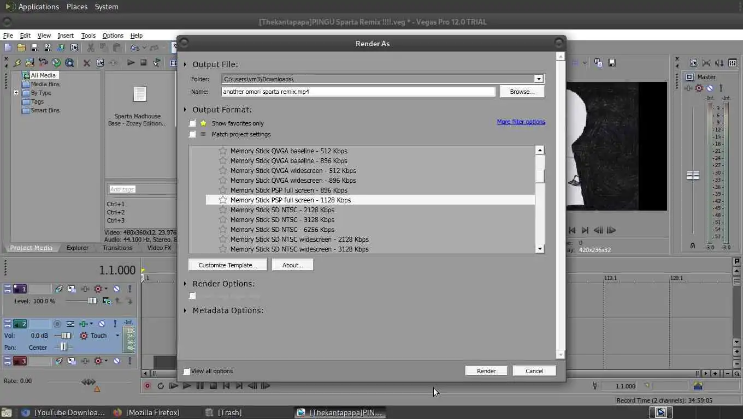
Task: Cancel the Render As dialog
Action: [x=534, y=371]
